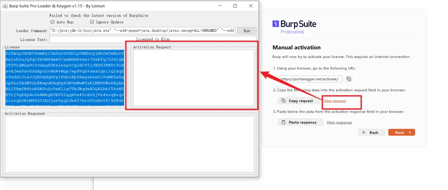Screen dimensions: 448x190
Task: Maximize the Keygen window
Action: point(235,6)
